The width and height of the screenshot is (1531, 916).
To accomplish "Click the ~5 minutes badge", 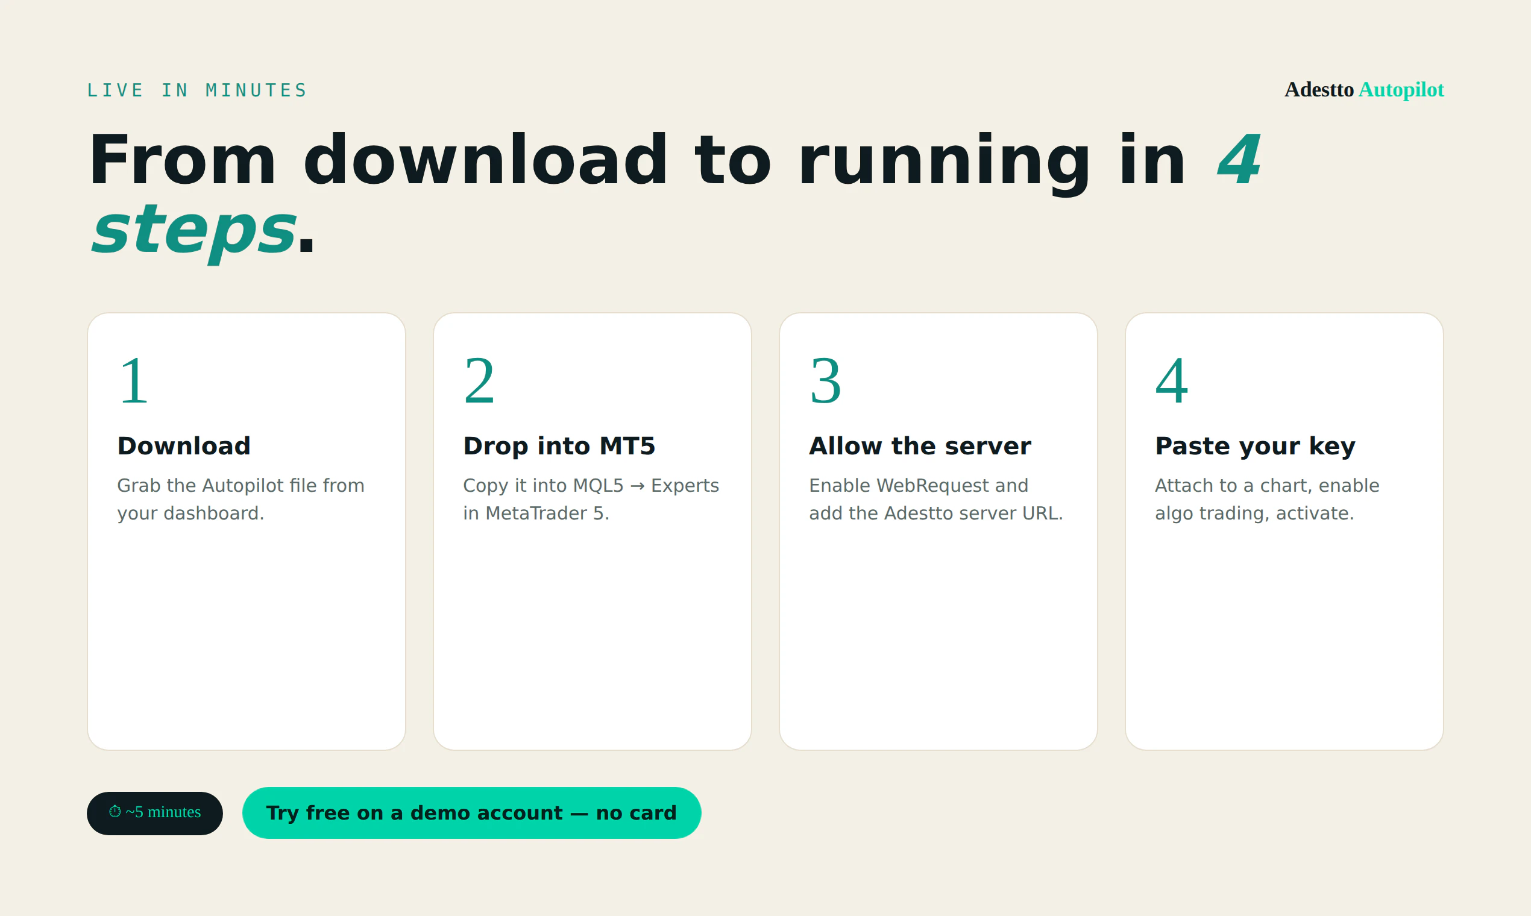I will 155,814.
